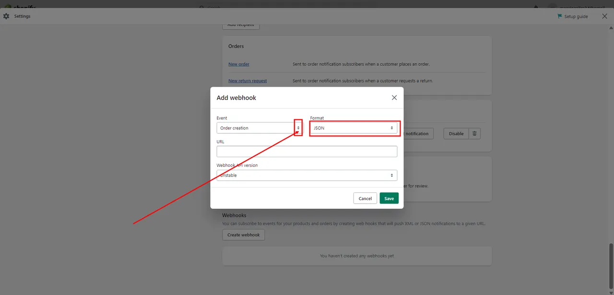Open the Format dropdown showing JSON

[354, 128]
